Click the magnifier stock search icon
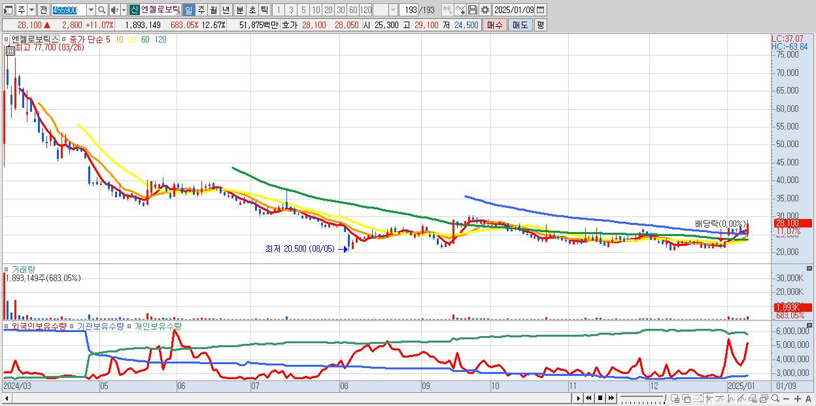This screenshot has height=406, width=816. click(x=101, y=10)
